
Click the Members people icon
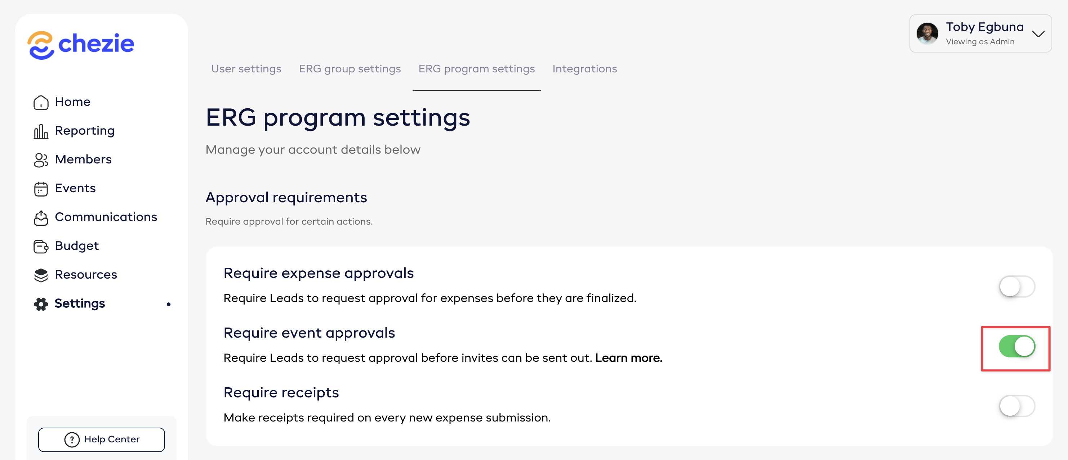[41, 160]
